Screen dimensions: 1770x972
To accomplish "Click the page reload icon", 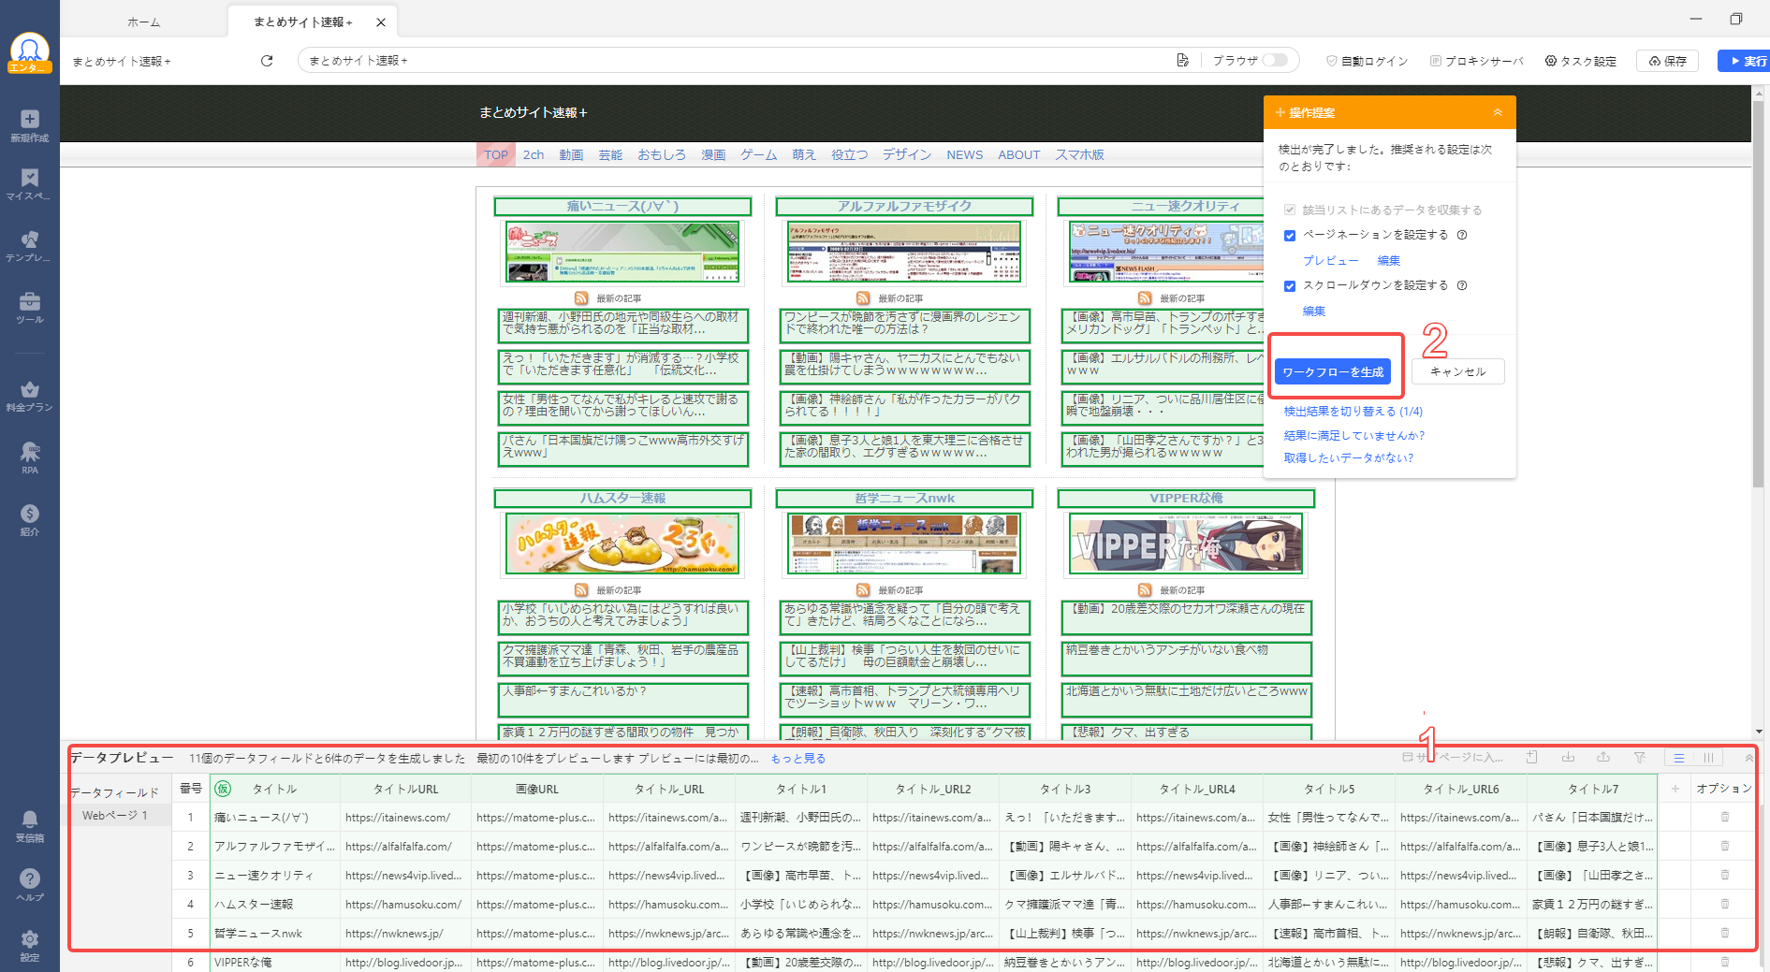I will [267, 61].
